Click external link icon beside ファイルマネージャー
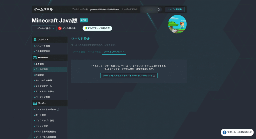The image size is (256, 139). coord(58,110)
